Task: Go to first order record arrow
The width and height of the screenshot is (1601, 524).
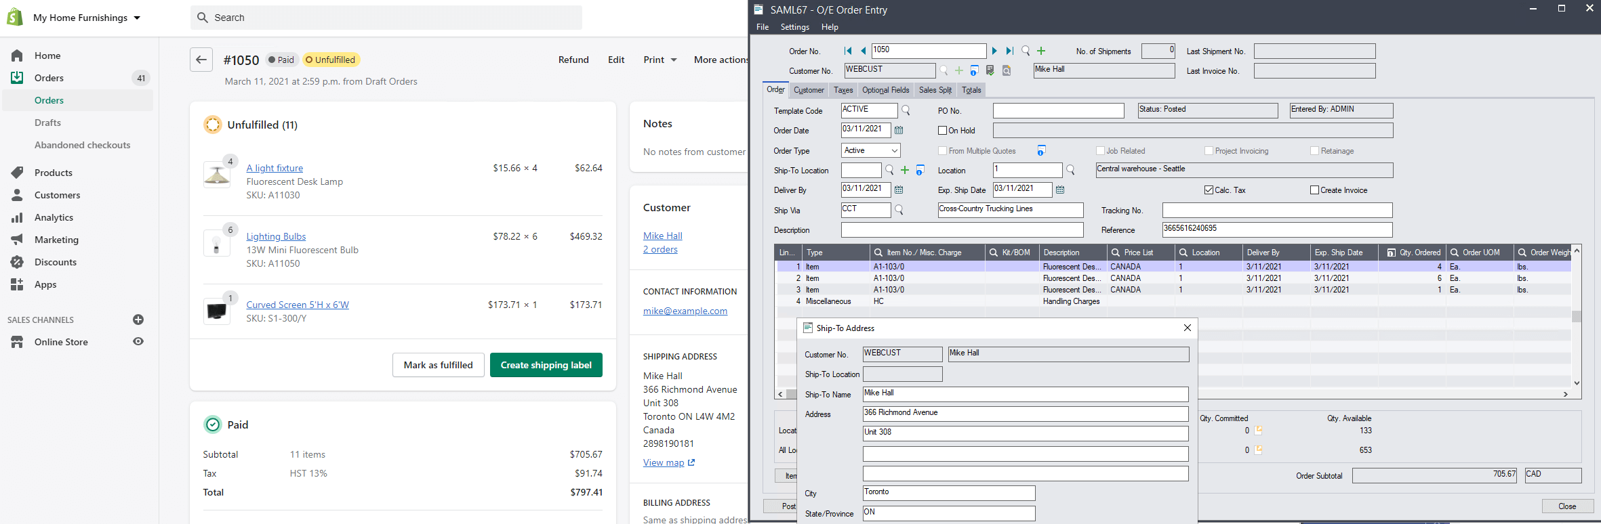Action: pos(848,51)
